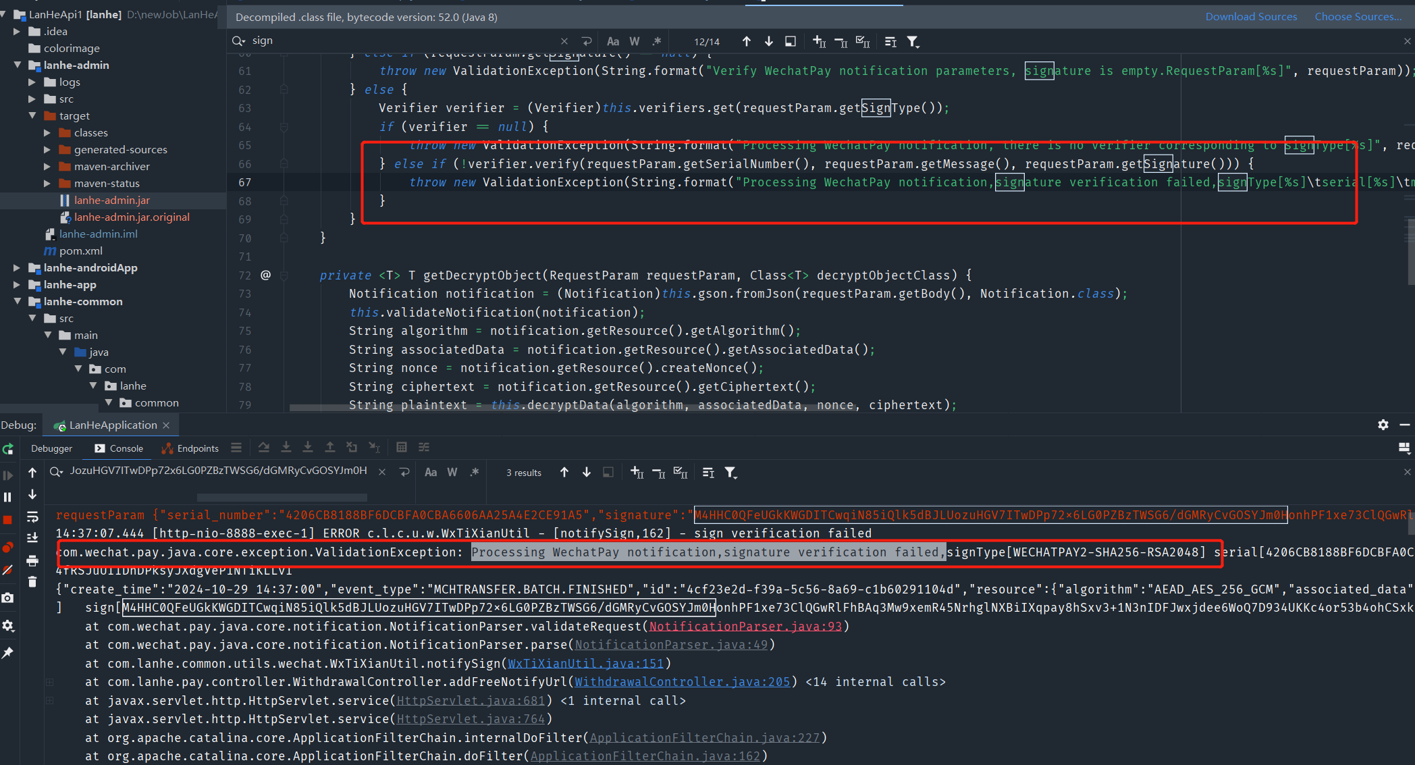The width and height of the screenshot is (1415, 765).
Task: Expand the generated-sources folder
Action: [47, 150]
